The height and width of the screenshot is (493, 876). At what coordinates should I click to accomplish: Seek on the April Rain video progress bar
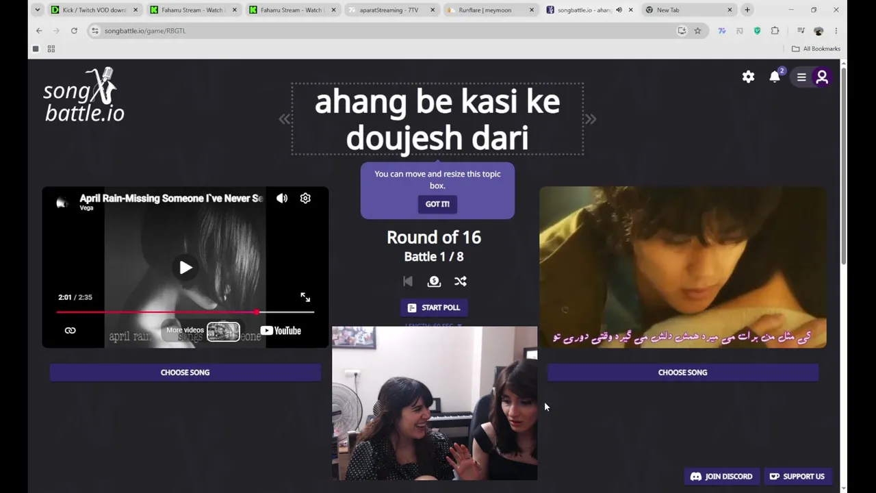(x=185, y=312)
